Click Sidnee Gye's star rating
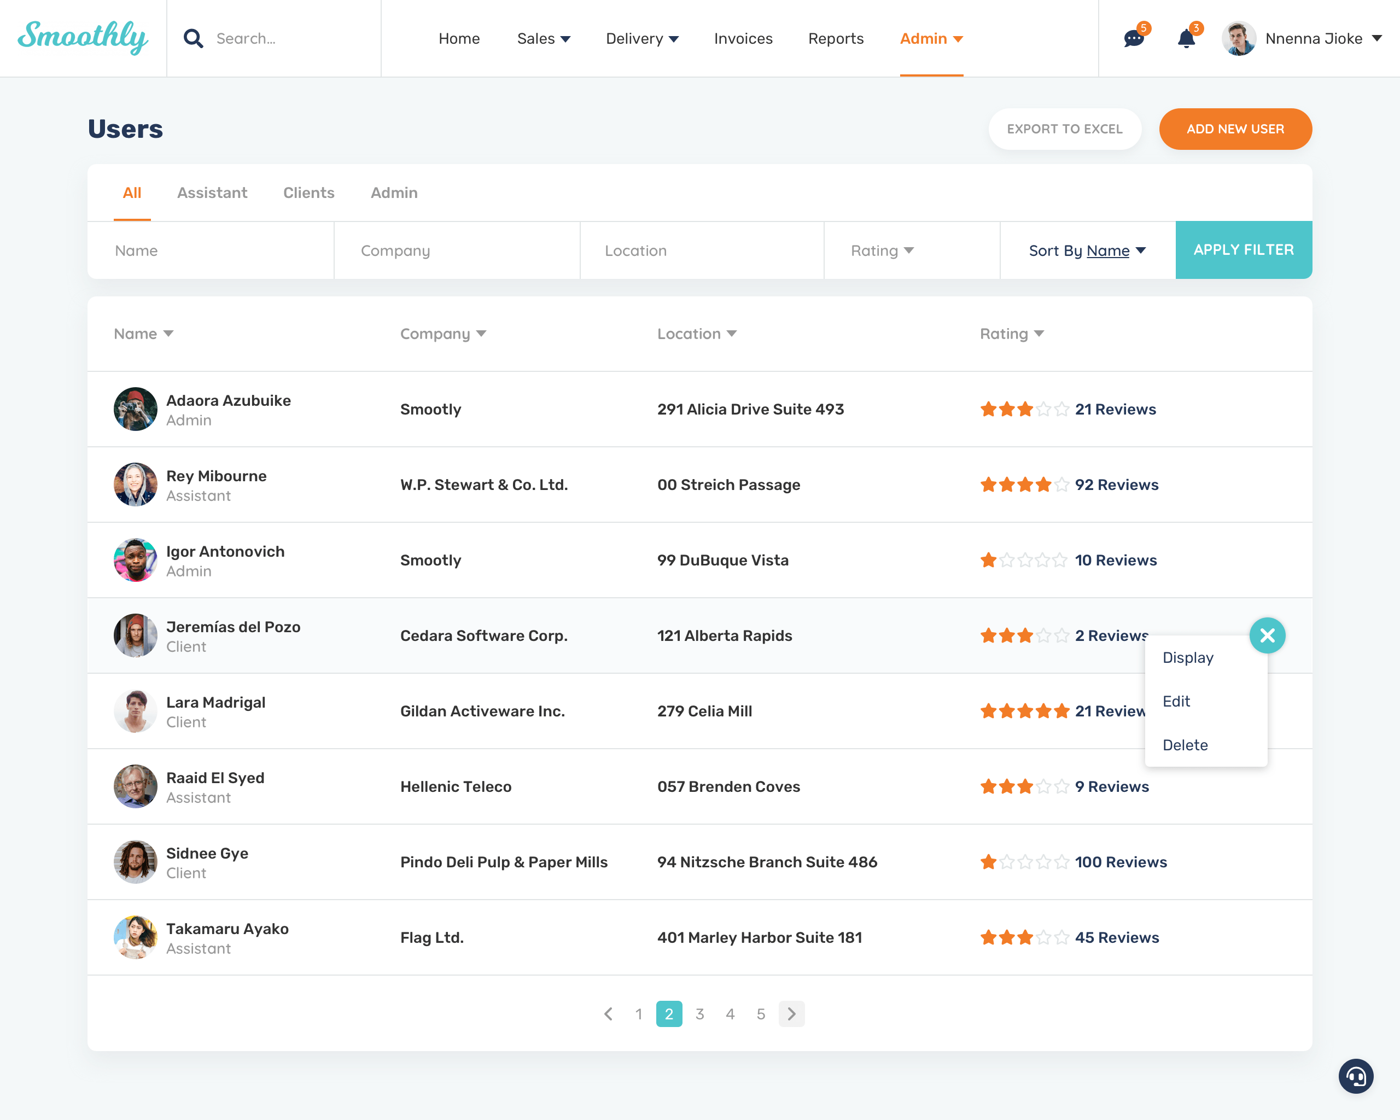The width and height of the screenshot is (1400, 1120). point(1025,861)
